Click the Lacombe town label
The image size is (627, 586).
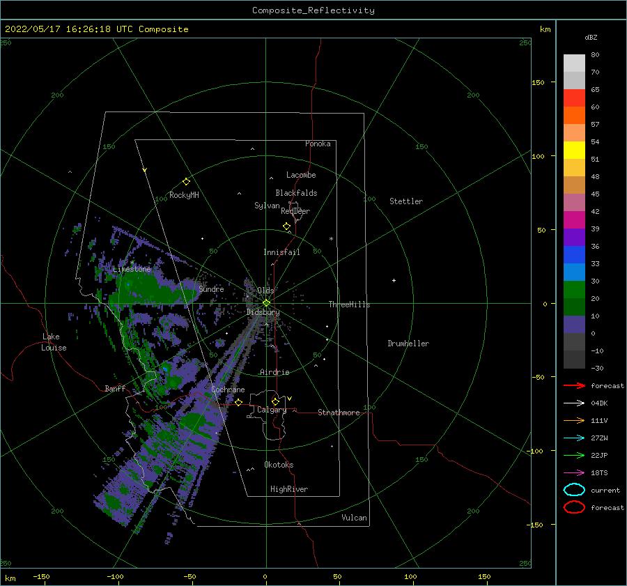coord(301,175)
